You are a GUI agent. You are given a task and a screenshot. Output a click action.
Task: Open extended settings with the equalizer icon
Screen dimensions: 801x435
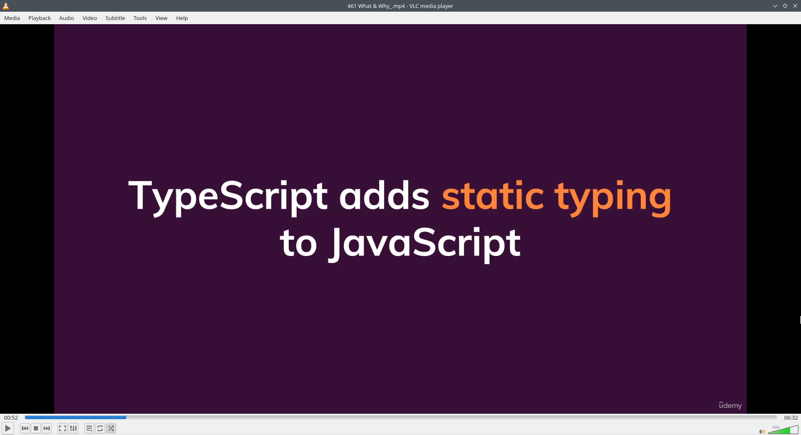tap(73, 428)
